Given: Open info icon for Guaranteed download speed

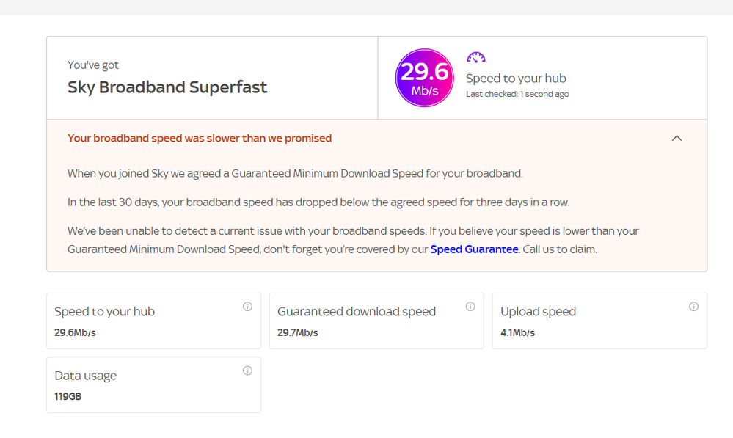Looking at the screenshot, I should 470,307.
